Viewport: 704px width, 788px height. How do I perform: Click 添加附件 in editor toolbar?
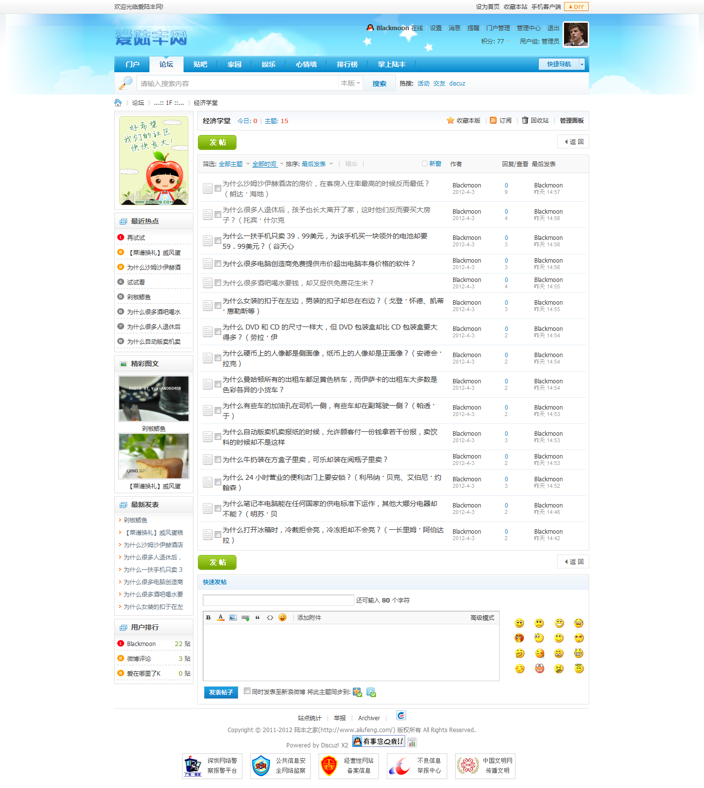coord(309,618)
